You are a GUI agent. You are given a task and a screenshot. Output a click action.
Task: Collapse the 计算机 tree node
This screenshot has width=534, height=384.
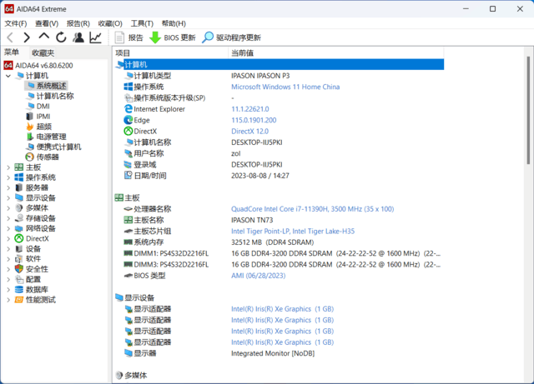[8, 76]
